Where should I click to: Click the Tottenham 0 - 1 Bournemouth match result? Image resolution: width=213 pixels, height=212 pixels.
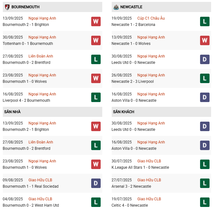(28, 44)
